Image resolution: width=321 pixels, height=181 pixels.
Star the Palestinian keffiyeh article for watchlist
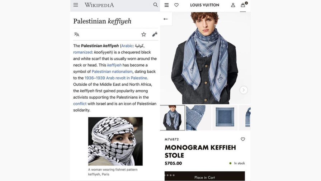coord(144,34)
